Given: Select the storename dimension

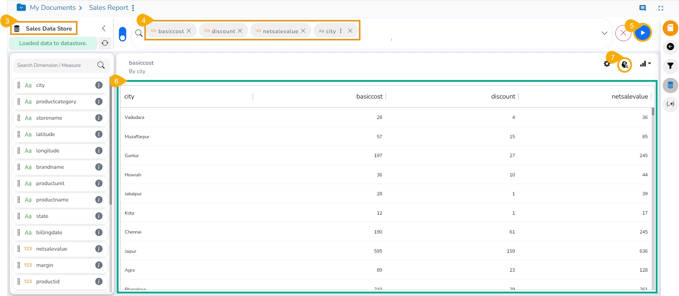Looking at the screenshot, I should click(x=60, y=118).
